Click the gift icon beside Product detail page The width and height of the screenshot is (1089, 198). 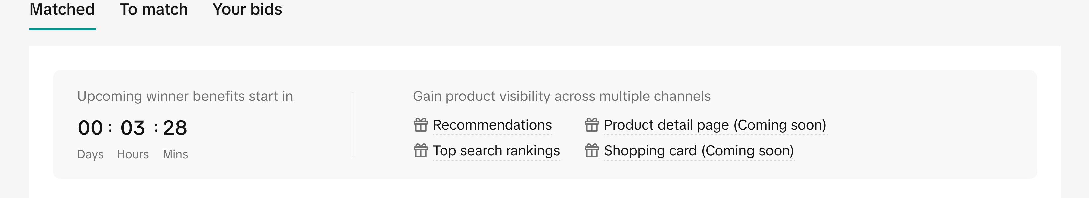[x=592, y=125]
